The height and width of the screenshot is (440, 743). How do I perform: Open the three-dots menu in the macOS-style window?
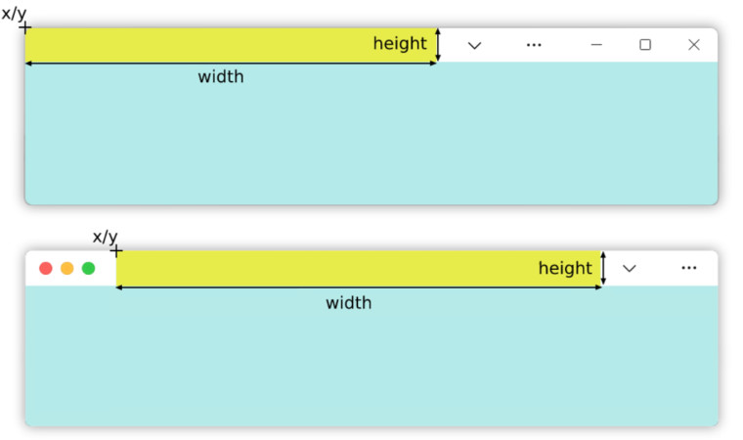tap(689, 268)
